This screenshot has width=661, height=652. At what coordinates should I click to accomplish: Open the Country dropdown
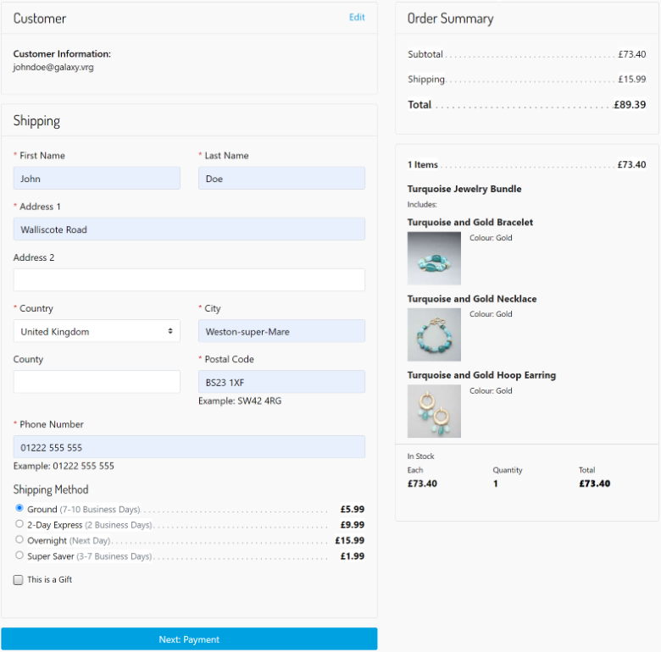click(x=97, y=331)
